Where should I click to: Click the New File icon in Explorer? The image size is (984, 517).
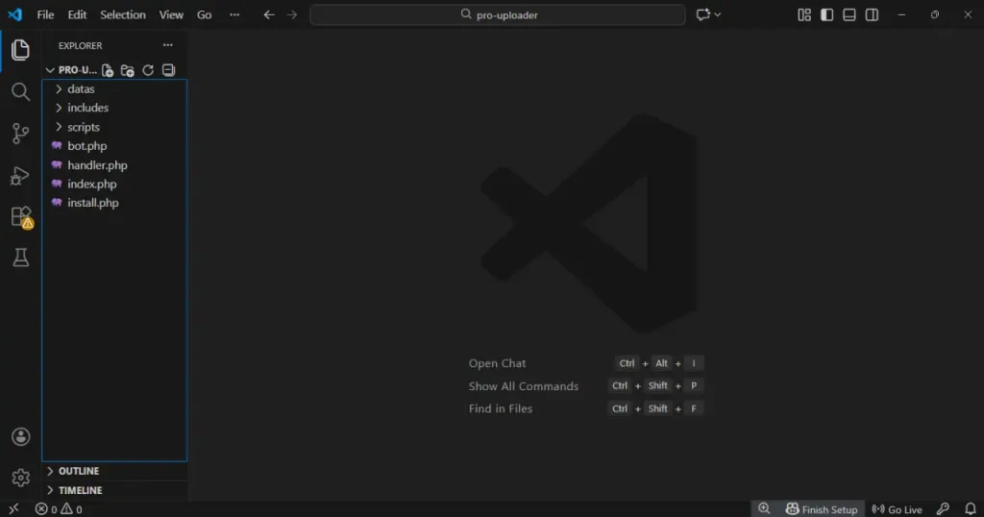pos(108,70)
